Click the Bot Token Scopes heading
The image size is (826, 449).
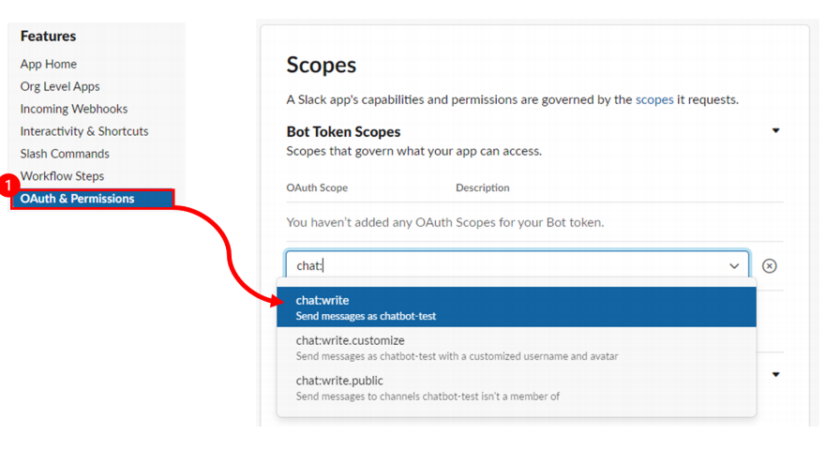[x=343, y=131]
